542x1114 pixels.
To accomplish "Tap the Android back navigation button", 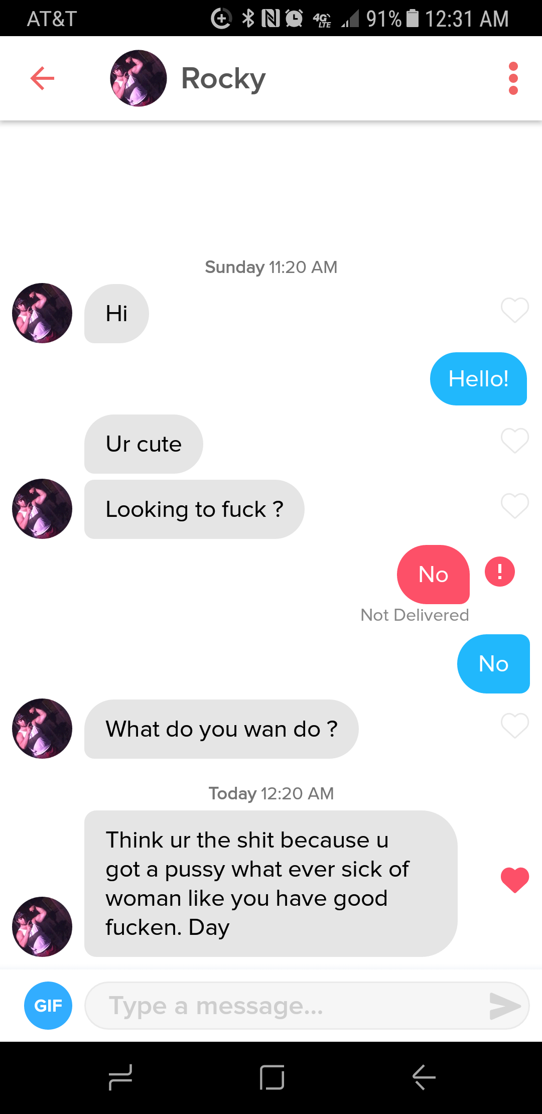I will (x=424, y=1077).
